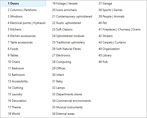Select 6 Kitchen accessories entry

(x=22, y=36)
